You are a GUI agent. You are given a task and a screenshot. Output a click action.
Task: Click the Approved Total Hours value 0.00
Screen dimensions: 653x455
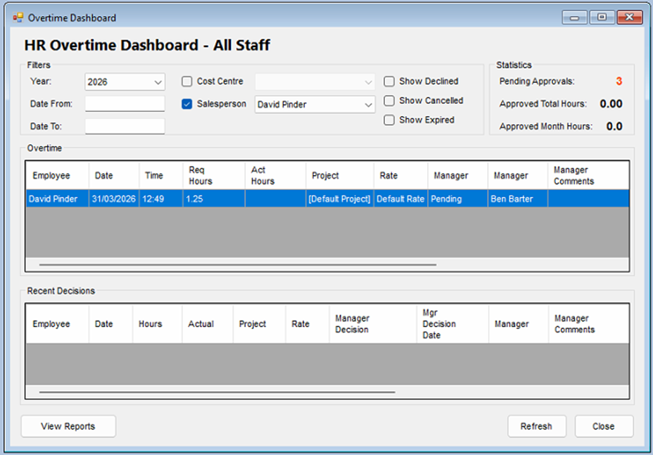pyautogui.click(x=611, y=103)
